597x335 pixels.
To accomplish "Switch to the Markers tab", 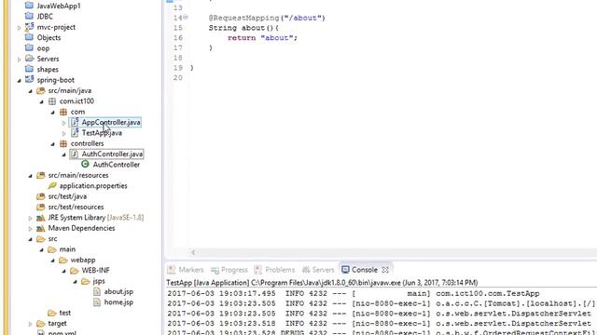I will pyautogui.click(x=186, y=270).
